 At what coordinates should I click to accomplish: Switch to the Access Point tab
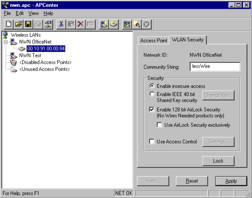(153, 40)
